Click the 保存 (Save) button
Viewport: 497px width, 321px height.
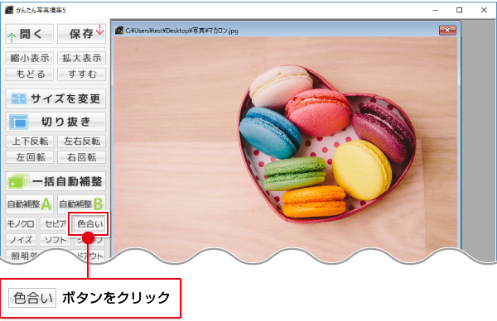coord(81,34)
